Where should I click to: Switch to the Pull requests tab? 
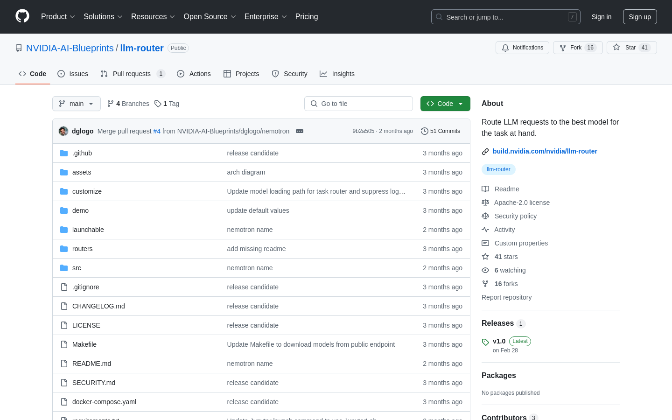[x=133, y=74]
